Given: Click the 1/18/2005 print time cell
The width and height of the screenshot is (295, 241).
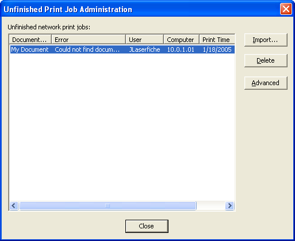Looking at the screenshot, I should pos(217,49).
